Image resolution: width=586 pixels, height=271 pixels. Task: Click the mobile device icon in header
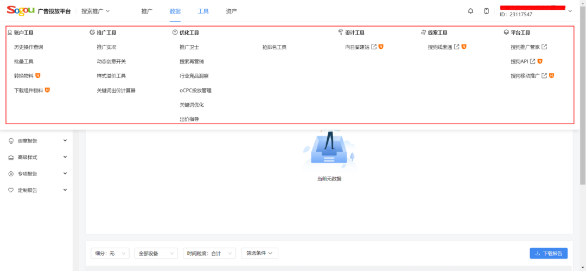(x=486, y=11)
